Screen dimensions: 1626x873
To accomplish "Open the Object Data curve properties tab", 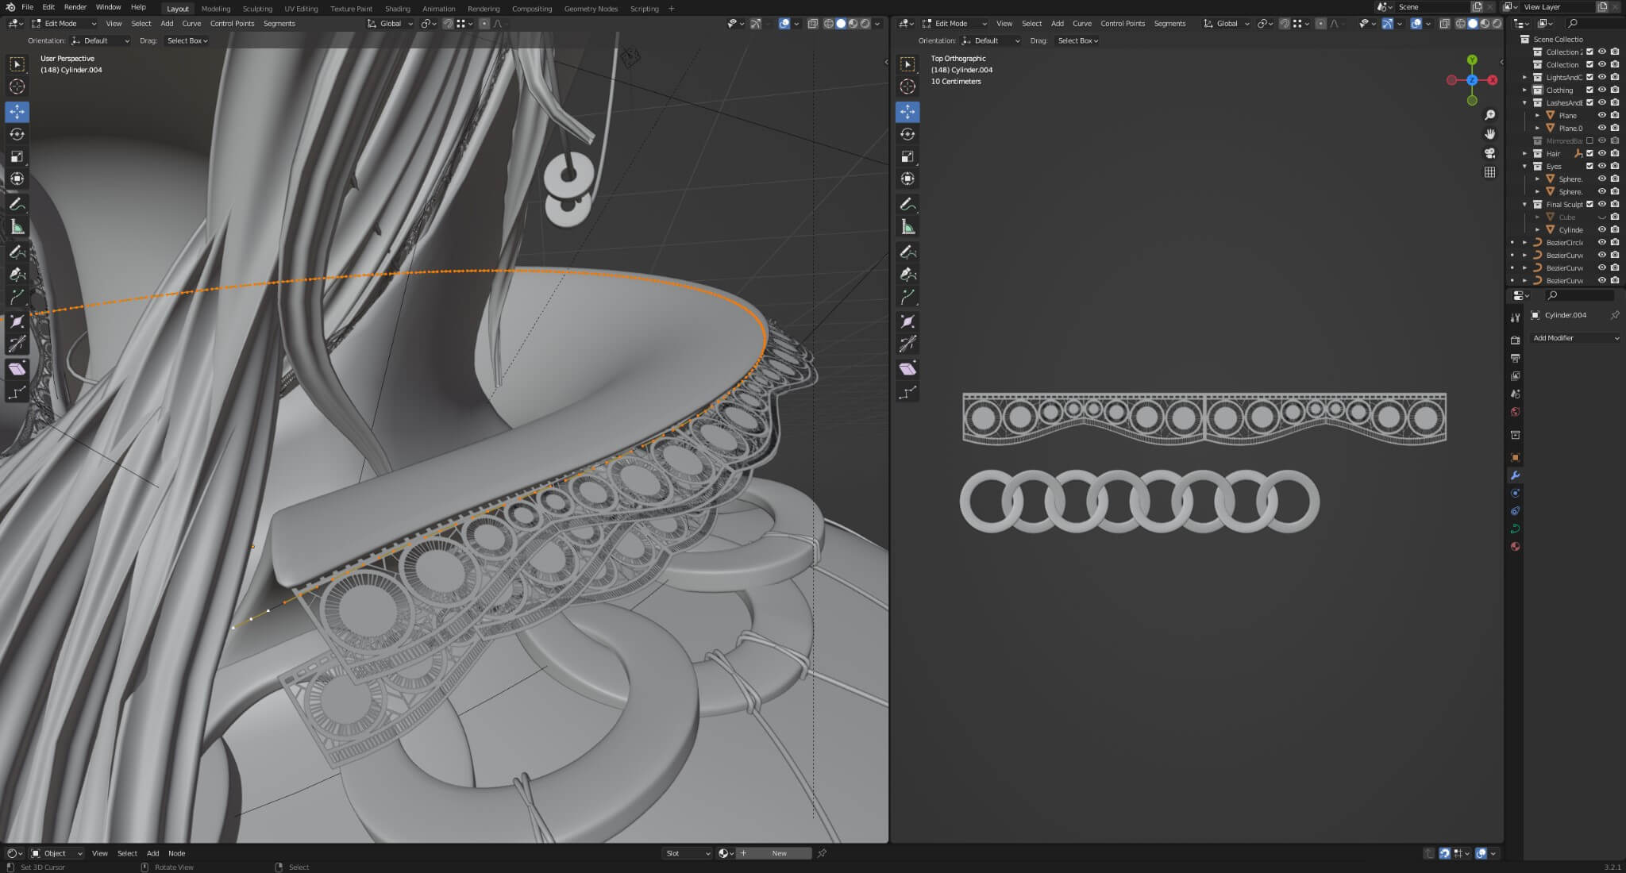I will point(1515,529).
